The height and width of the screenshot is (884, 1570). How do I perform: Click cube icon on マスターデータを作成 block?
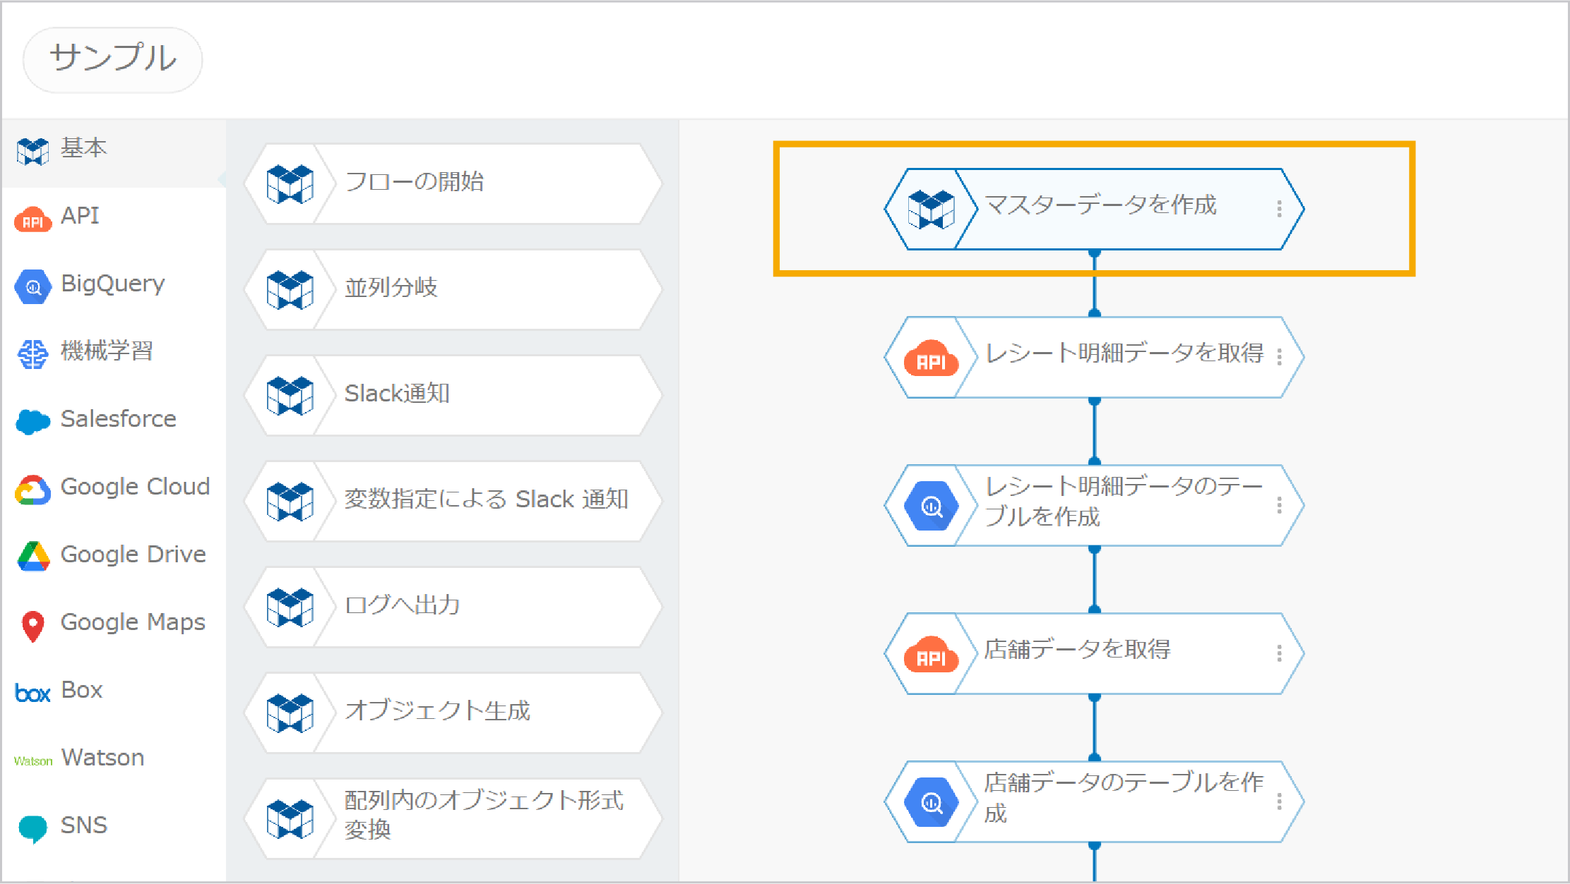(931, 210)
